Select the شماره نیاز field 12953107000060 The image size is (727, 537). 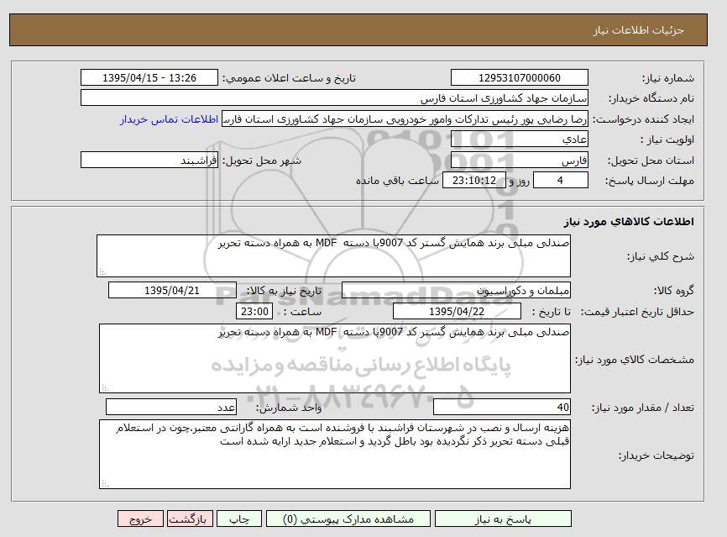[x=520, y=77]
